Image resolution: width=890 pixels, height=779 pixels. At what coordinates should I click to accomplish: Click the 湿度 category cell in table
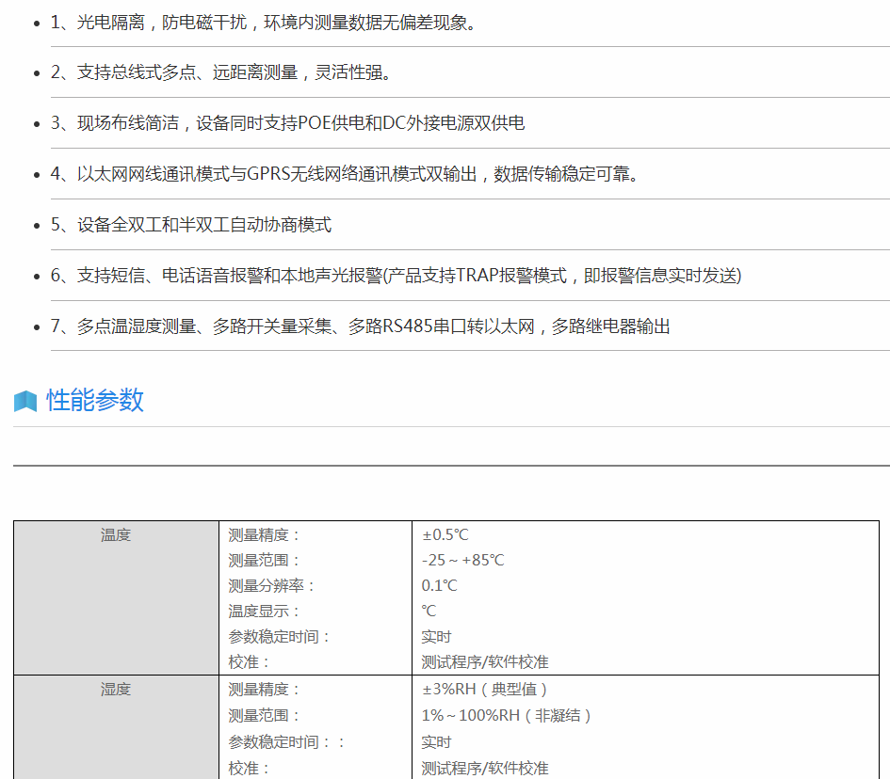pos(116,690)
